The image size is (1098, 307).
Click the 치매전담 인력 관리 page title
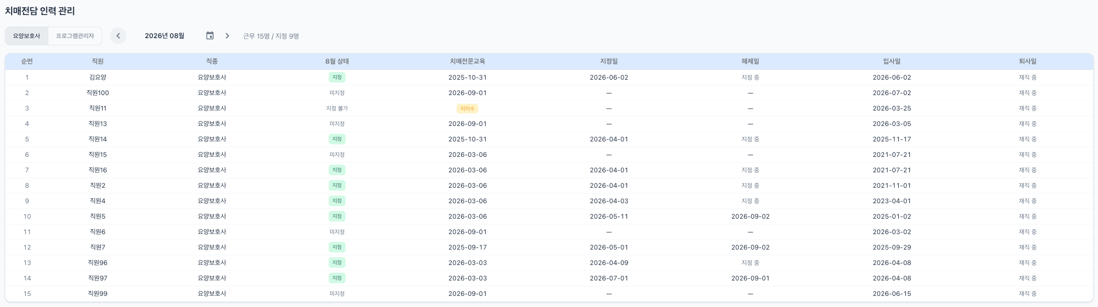(x=40, y=11)
